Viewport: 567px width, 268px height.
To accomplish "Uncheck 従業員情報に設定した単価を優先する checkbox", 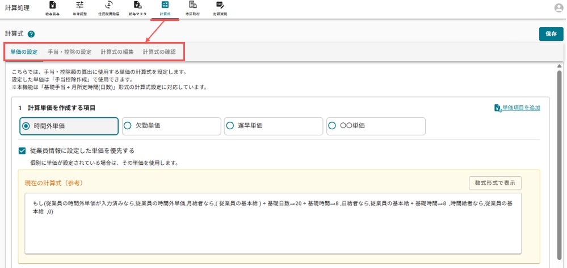I will tap(23, 151).
